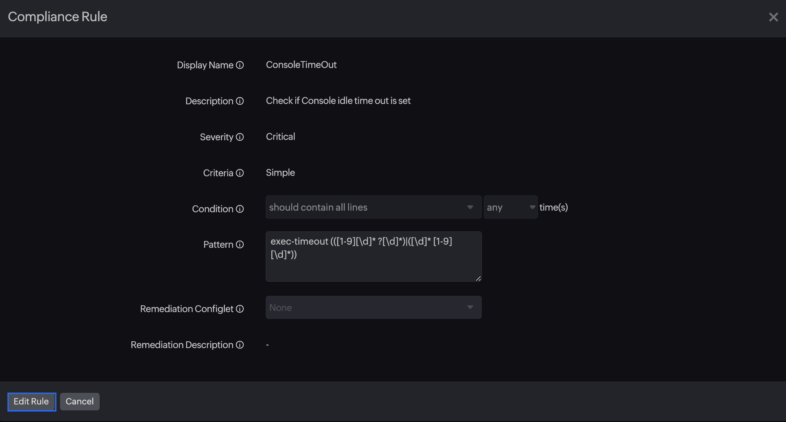View the Severity field info icon
Viewport: 786px width, 422px height.
point(240,137)
